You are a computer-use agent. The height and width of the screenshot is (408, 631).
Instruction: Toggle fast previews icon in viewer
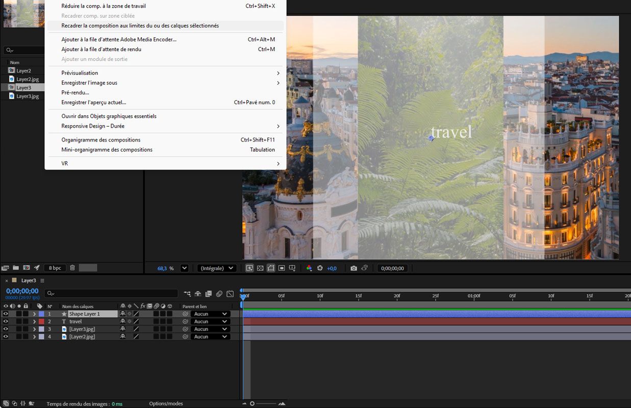click(x=250, y=268)
